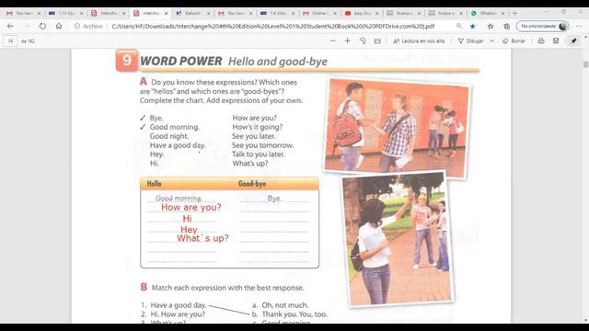Click the expression 'See you tomorrow.'
The height and width of the screenshot is (331, 589).
click(x=262, y=145)
